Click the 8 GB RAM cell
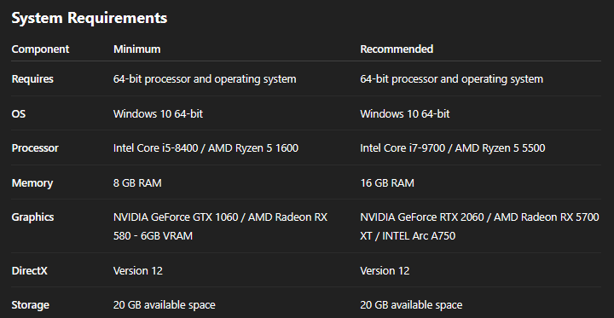 click(137, 183)
